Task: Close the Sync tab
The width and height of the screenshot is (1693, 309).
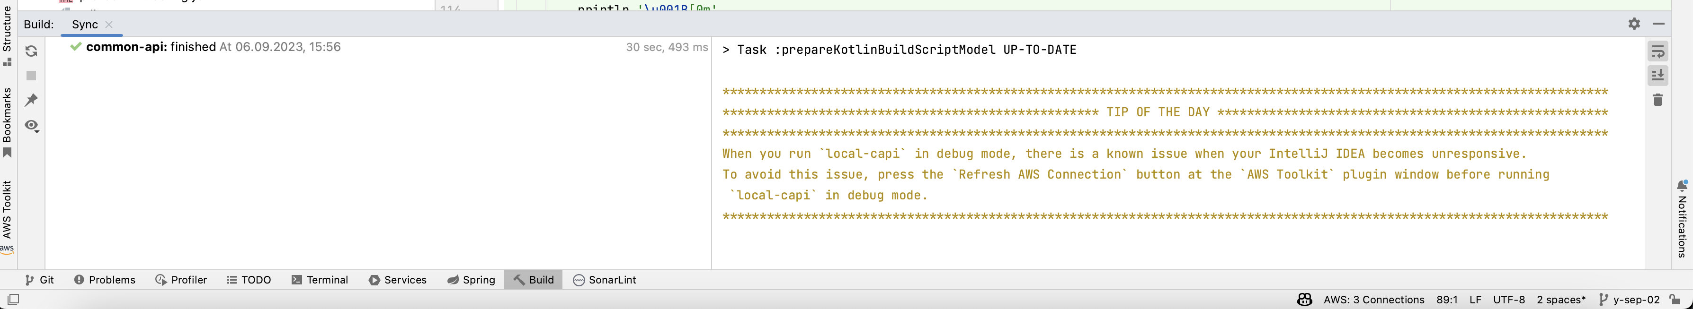Action: [109, 24]
